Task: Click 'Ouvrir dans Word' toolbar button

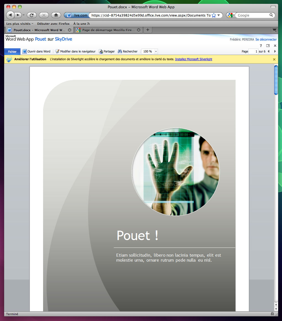Action: 36,51
